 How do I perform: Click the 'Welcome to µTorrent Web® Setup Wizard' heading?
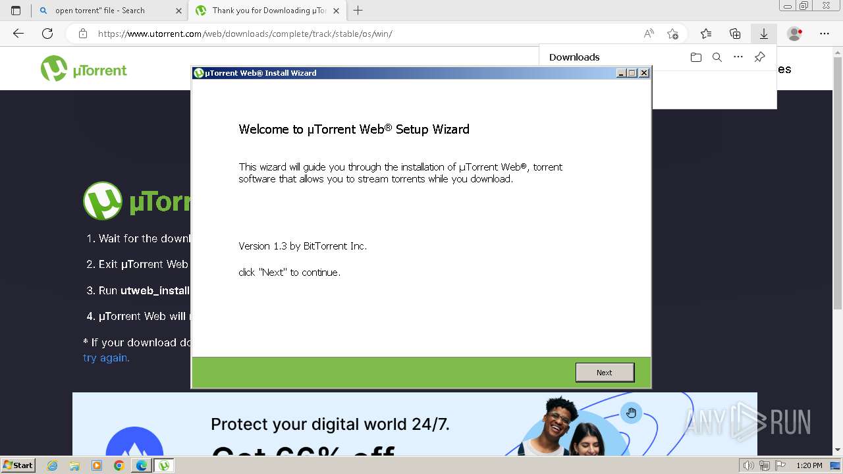click(354, 129)
